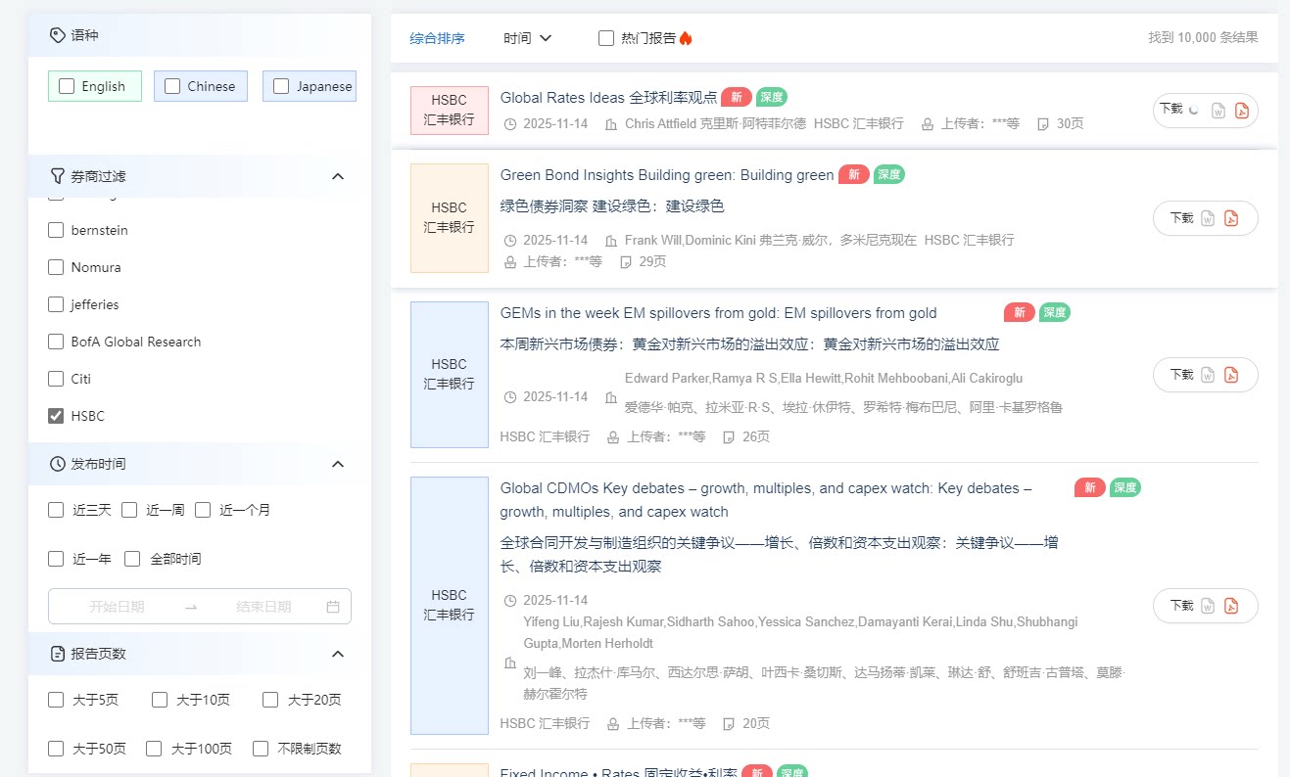The height and width of the screenshot is (777, 1290).
Task: Click the page-count icon beside 26页
Action: point(729,437)
